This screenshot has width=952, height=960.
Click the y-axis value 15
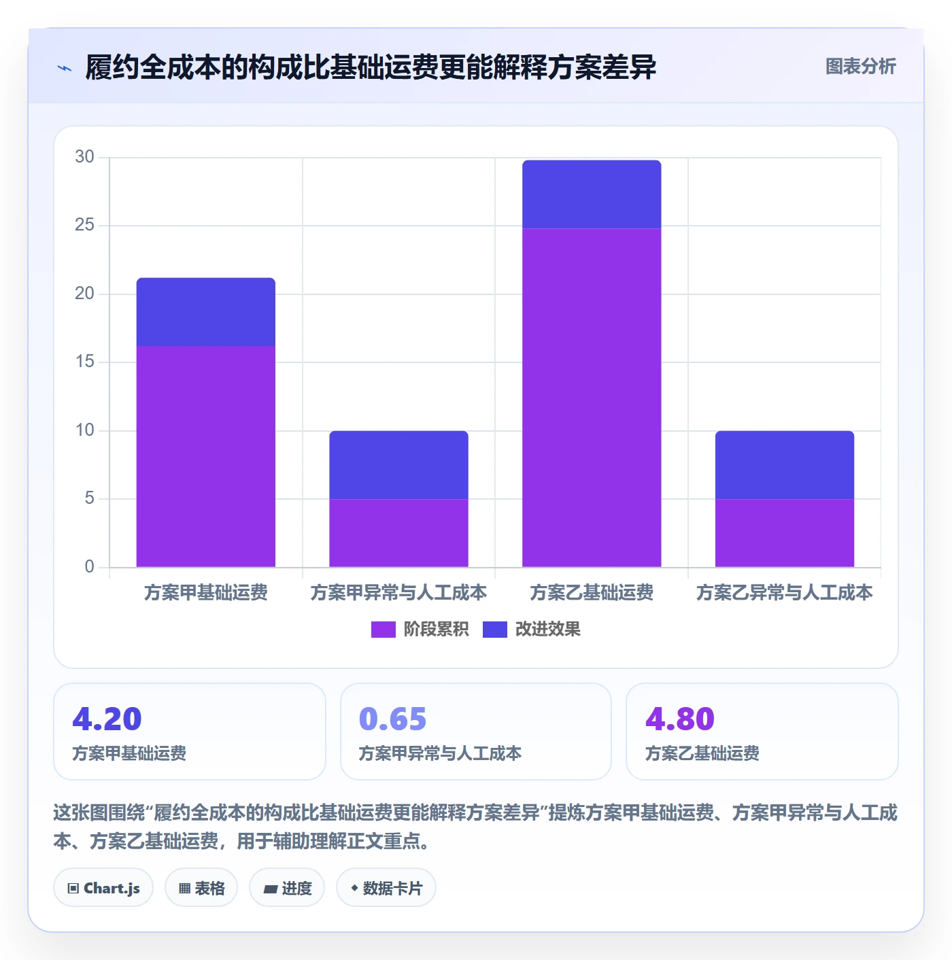[x=84, y=362]
